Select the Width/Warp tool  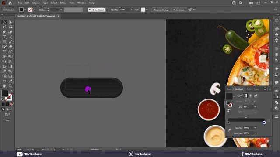pos(4,57)
